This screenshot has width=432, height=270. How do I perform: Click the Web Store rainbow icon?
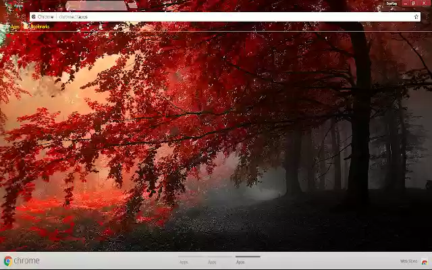pos(425,261)
